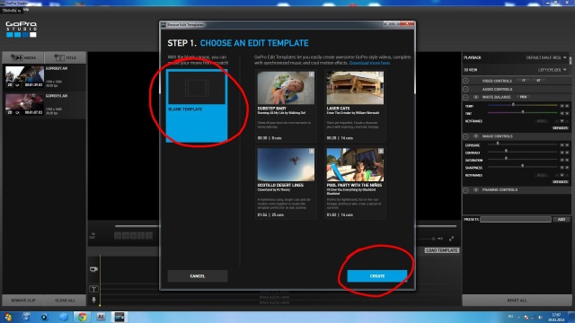Switch to the Media tab
Image resolution: width=575 pixels, height=323 pixels.
23,57
